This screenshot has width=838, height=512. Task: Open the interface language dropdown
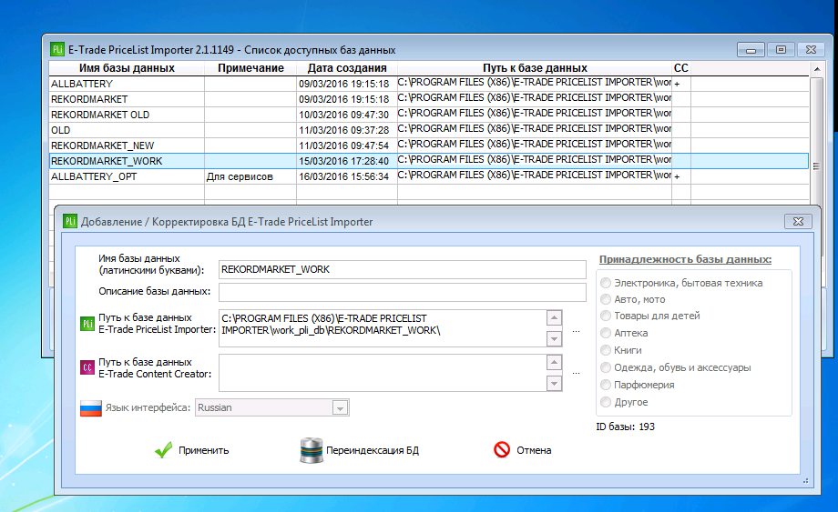click(340, 408)
